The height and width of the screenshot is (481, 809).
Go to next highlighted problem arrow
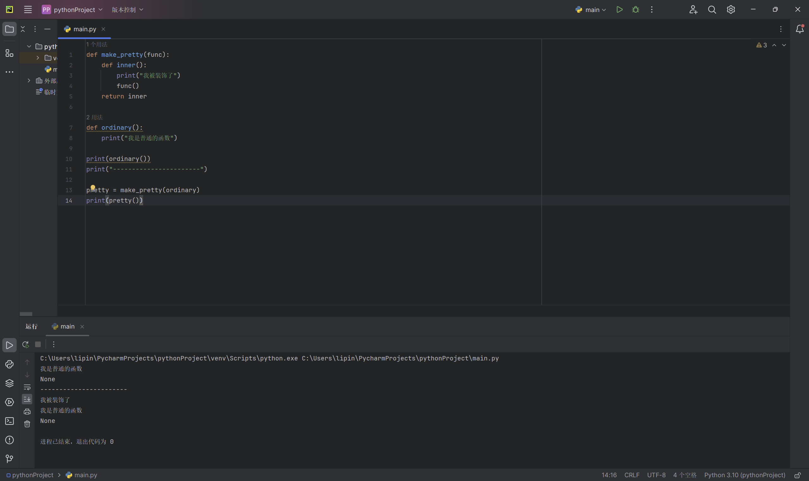(784, 45)
